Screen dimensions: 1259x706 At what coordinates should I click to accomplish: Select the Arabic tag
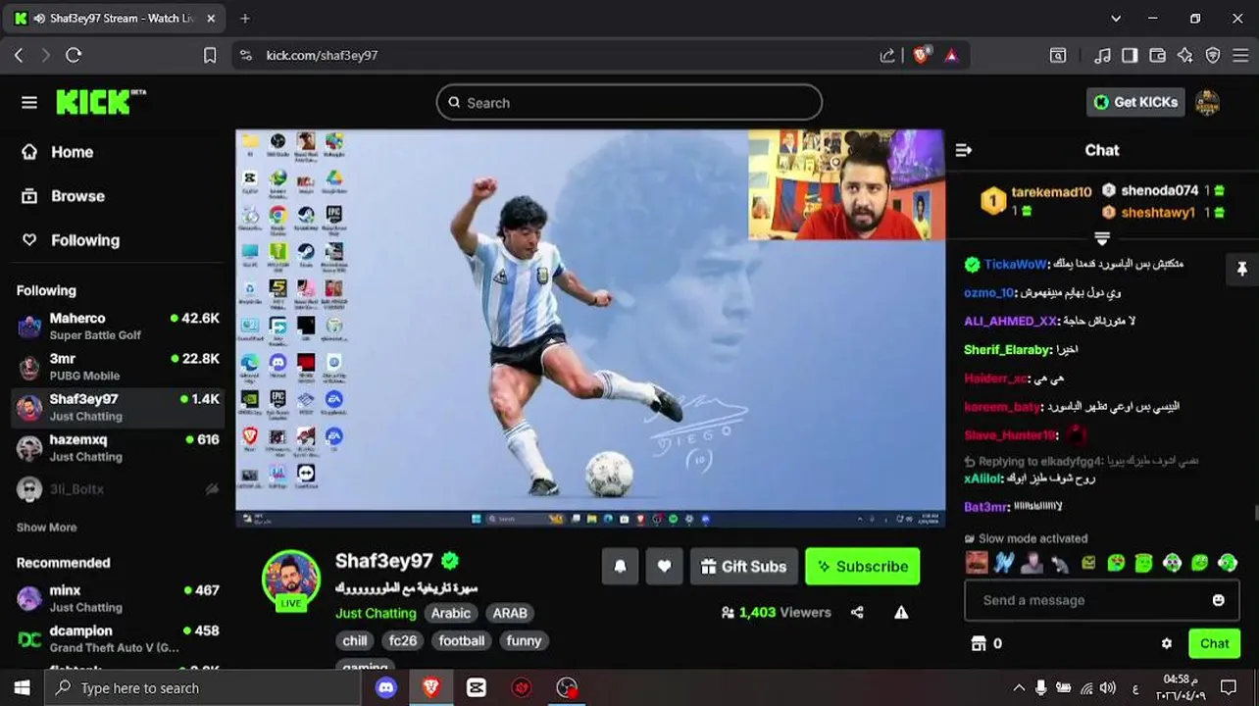[x=451, y=613]
